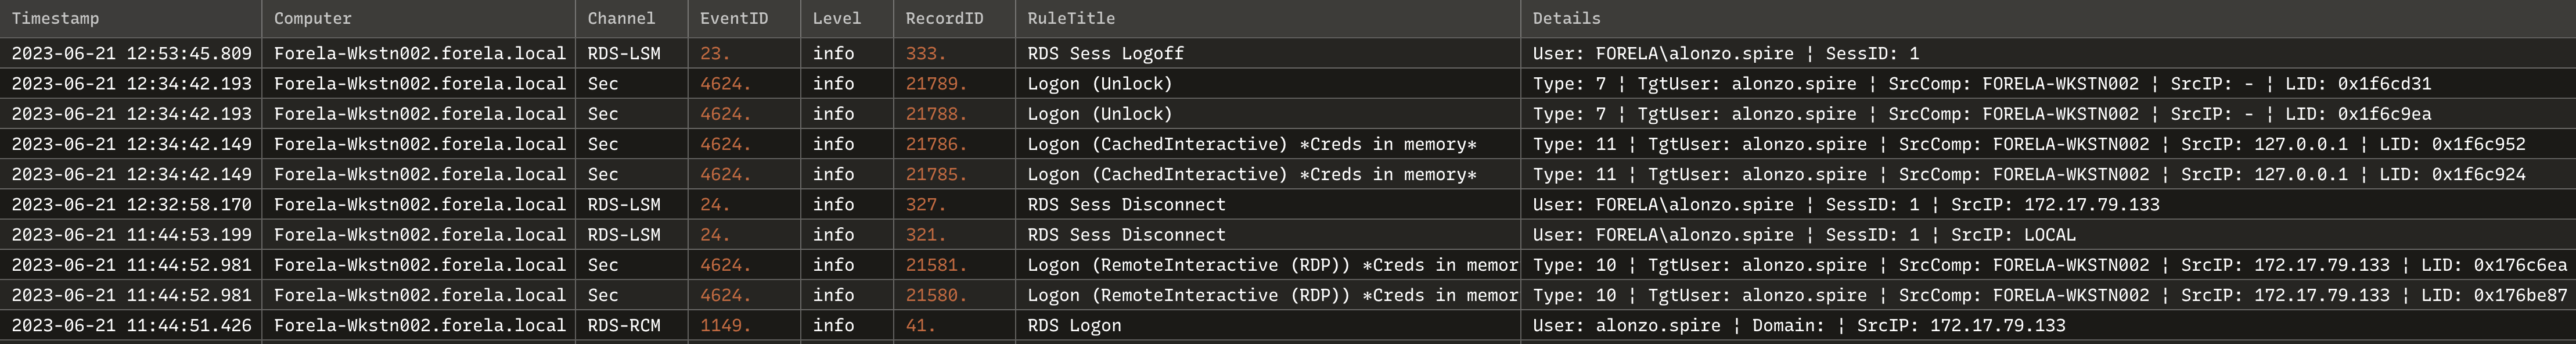Click timestamp 2023-06-21 12:53:45.809
This screenshot has height=344, width=2576.
(x=131, y=54)
